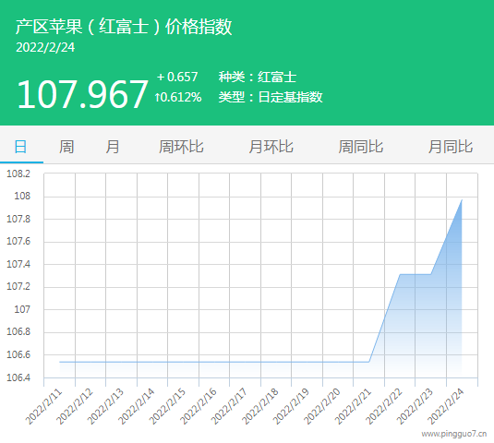Click the 2022/2/18 x-axis date label
The width and height of the screenshot is (494, 443).
(260, 406)
